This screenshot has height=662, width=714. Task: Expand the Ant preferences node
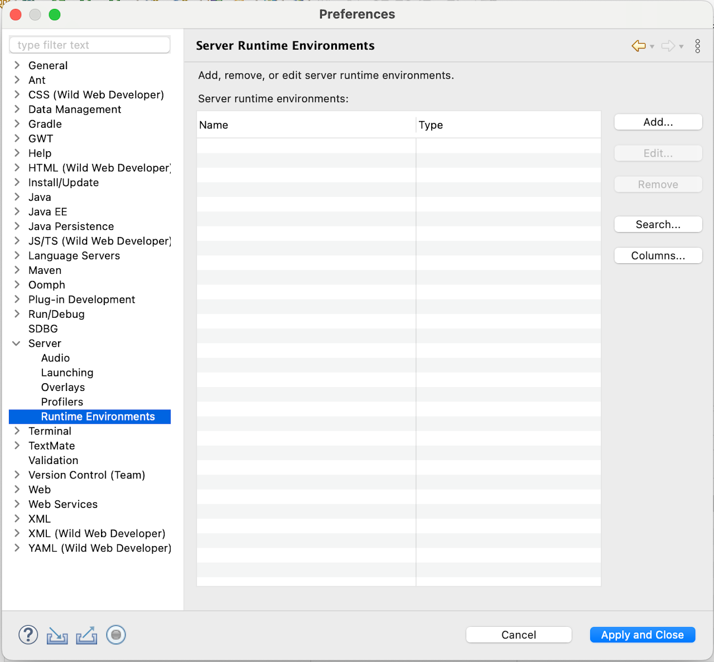17,80
